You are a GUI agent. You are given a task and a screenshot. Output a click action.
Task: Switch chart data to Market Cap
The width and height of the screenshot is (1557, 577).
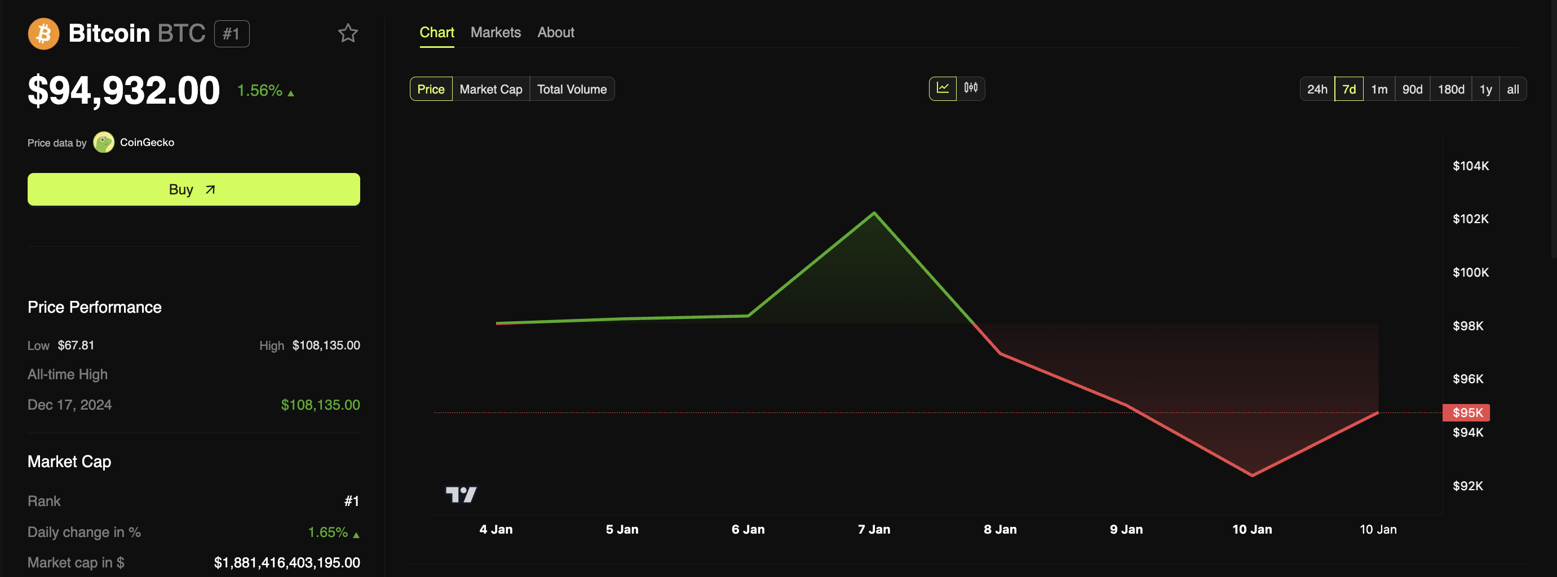(490, 90)
